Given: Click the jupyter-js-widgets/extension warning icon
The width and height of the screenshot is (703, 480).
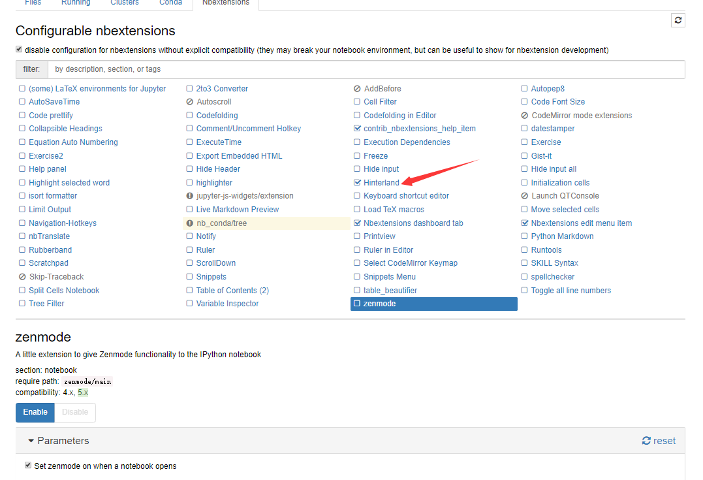Looking at the screenshot, I should pos(190,196).
